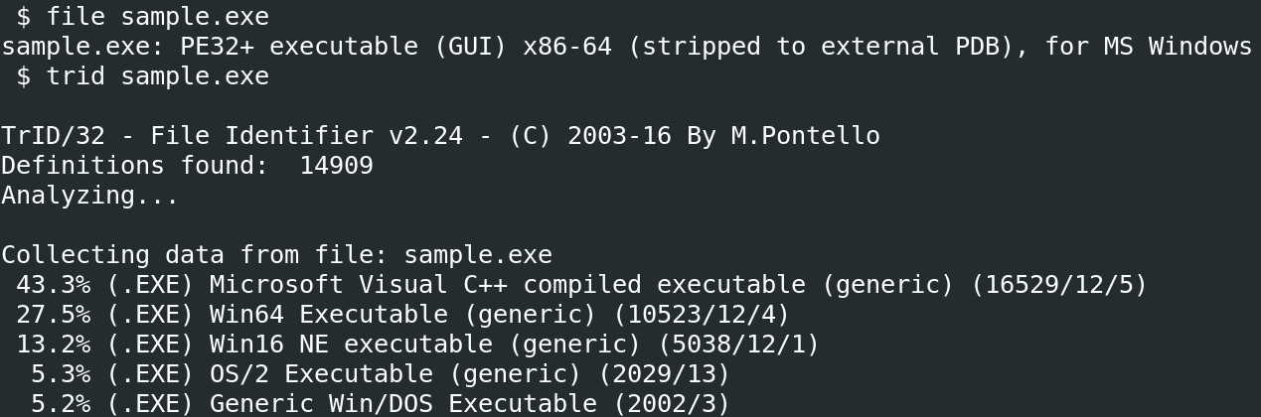Click the 'Collecting data from file' line
1261x417 pixels.
(x=276, y=255)
